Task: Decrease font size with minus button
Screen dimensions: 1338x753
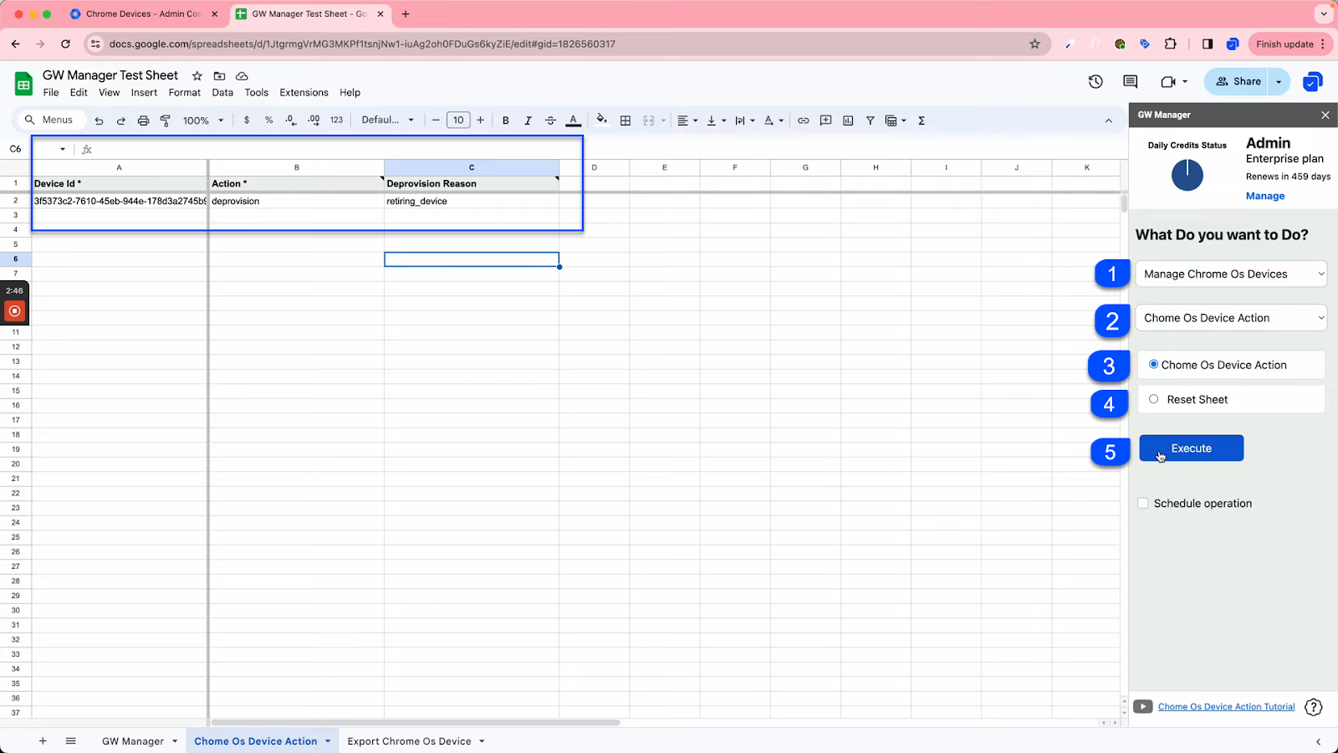Action: (436, 120)
